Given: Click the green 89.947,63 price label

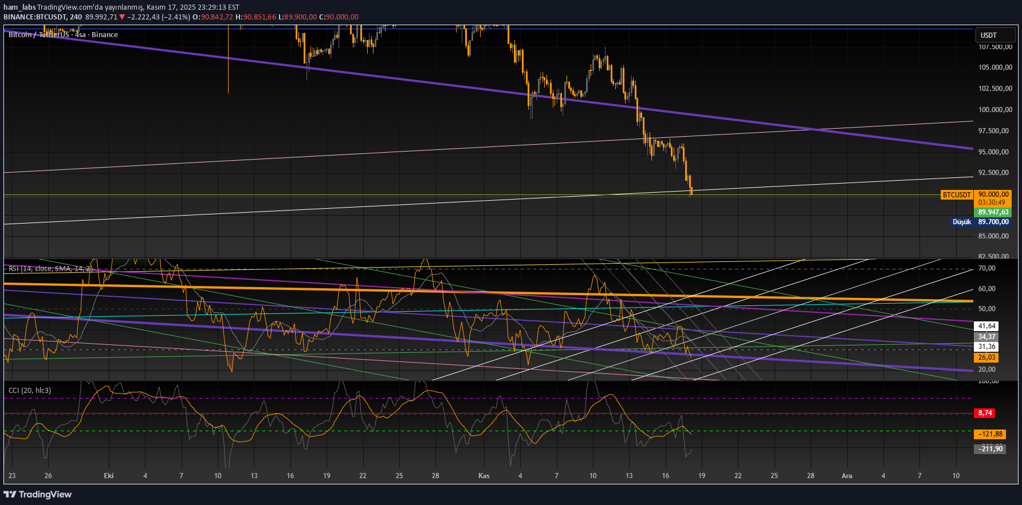Looking at the screenshot, I should (993, 212).
